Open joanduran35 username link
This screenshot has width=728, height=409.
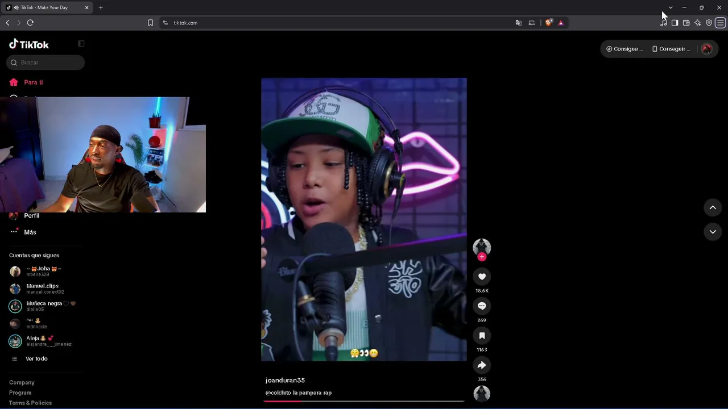click(x=285, y=381)
